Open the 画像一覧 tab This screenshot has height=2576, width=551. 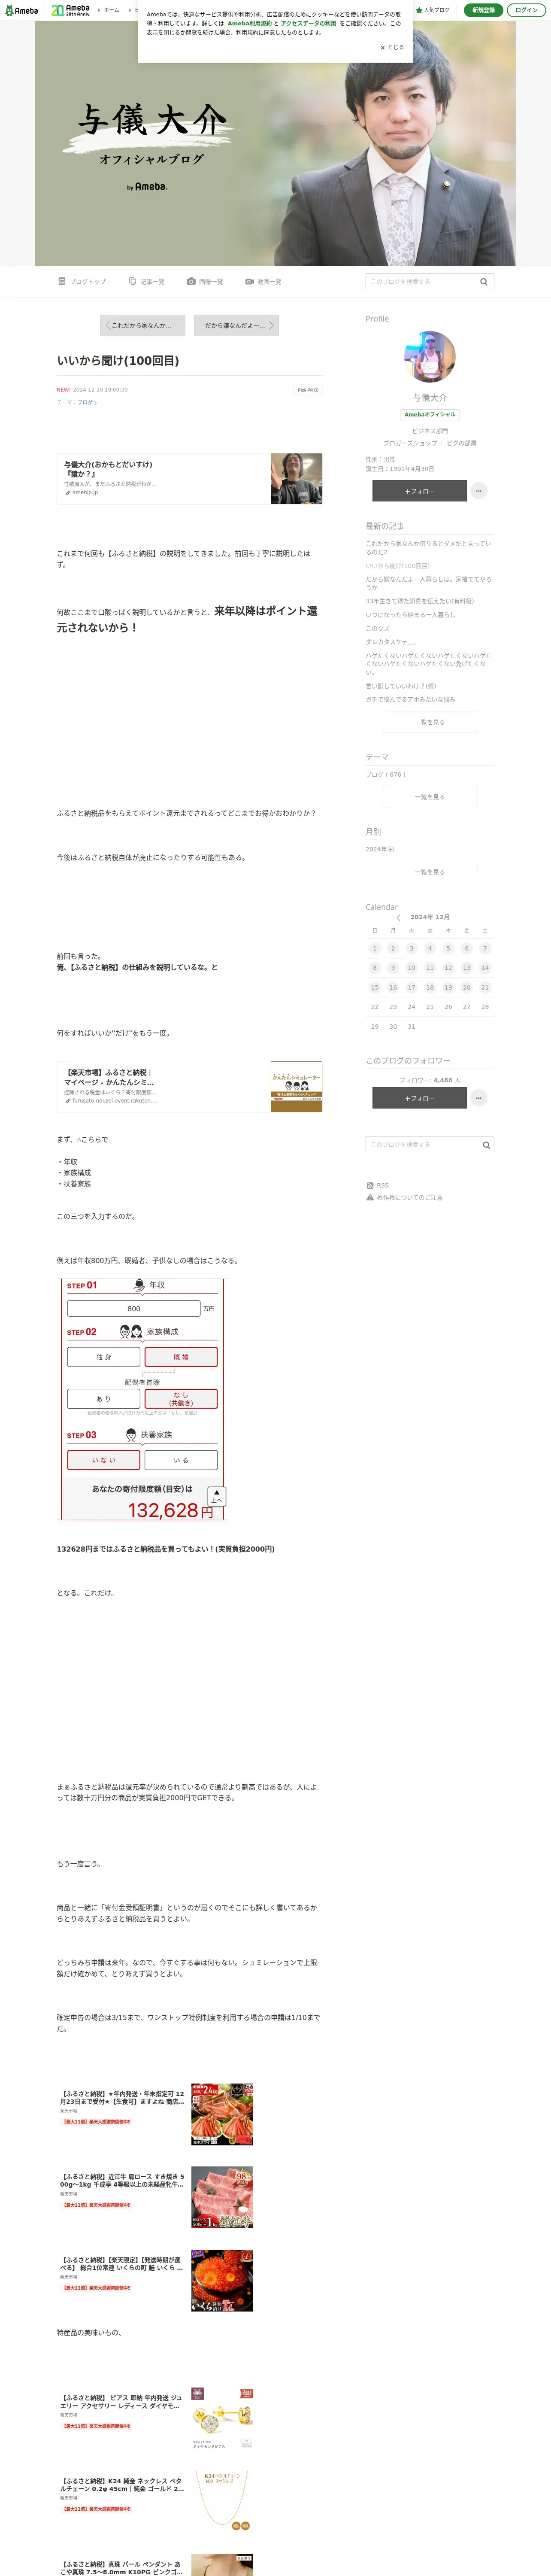coord(205,282)
